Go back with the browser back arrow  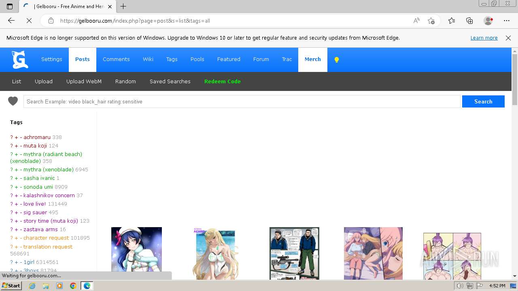point(11,21)
